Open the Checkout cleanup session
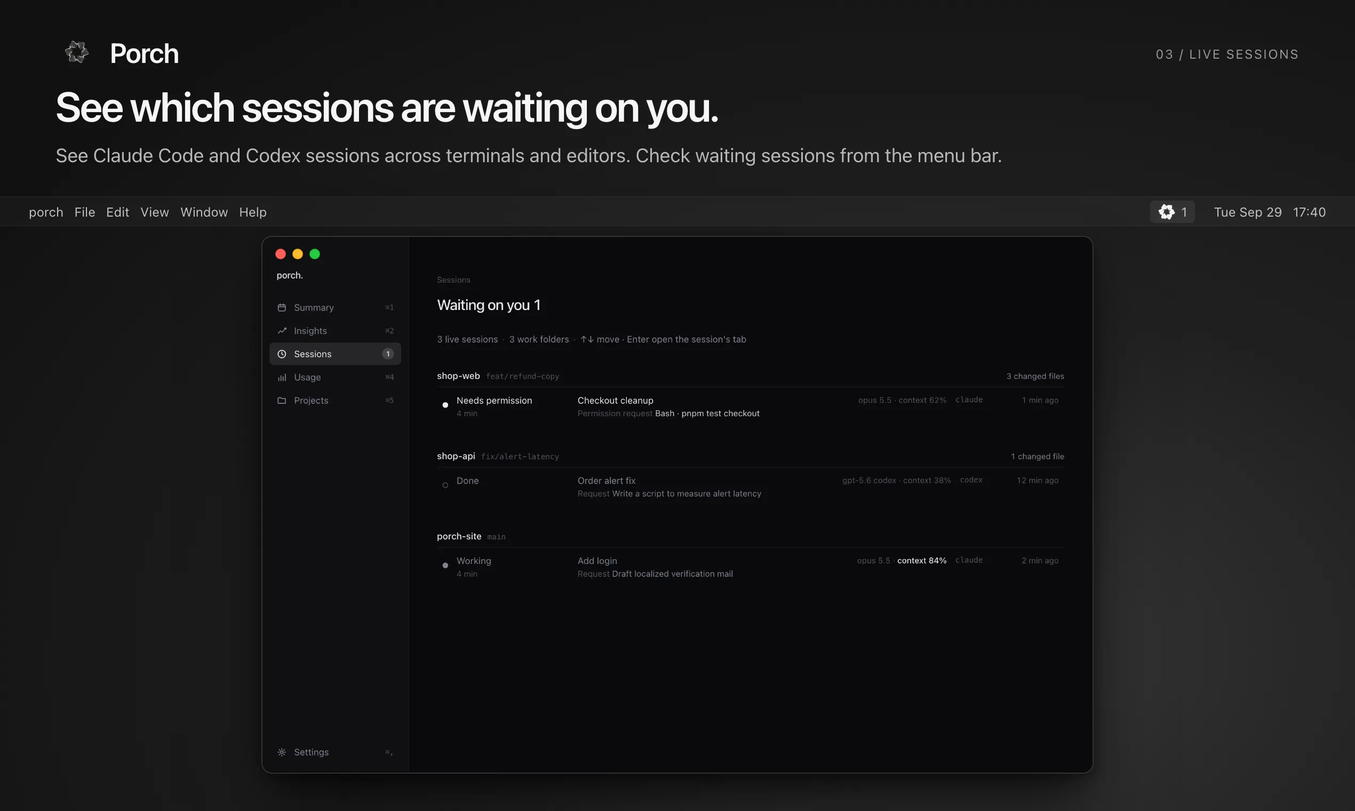Screen dimensions: 1355x811 (750, 407)
